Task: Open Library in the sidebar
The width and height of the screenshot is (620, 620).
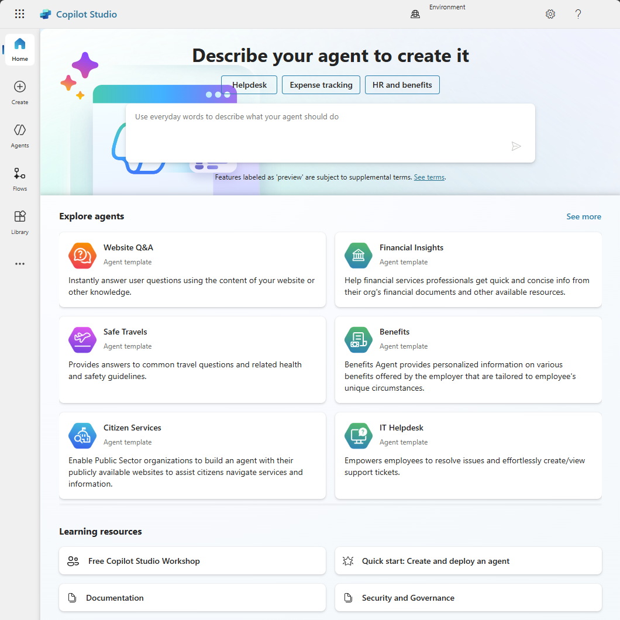Action: [x=20, y=223]
